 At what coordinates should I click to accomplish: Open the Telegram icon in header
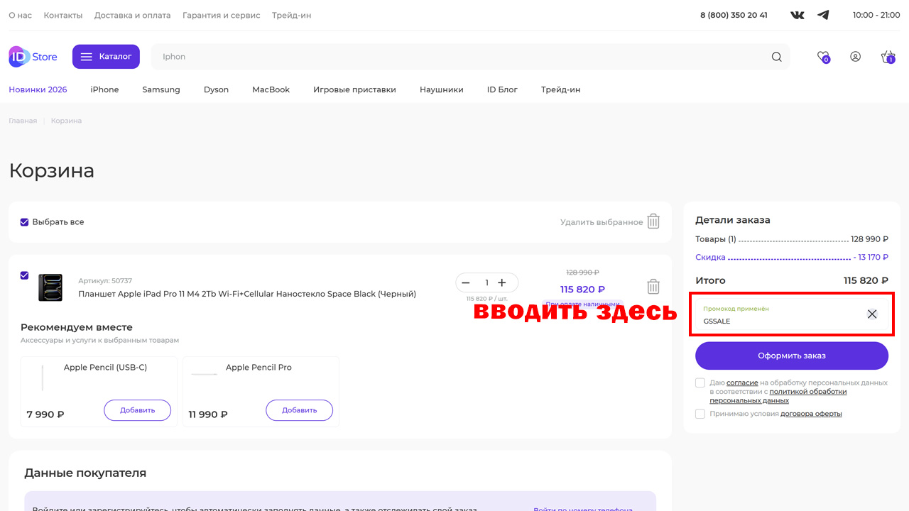click(823, 15)
